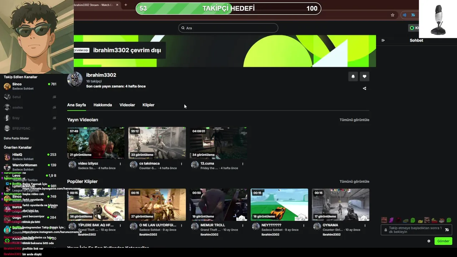Play the O NE LAN UUYDRFGI clip thumbnail

[x=157, y=205]
